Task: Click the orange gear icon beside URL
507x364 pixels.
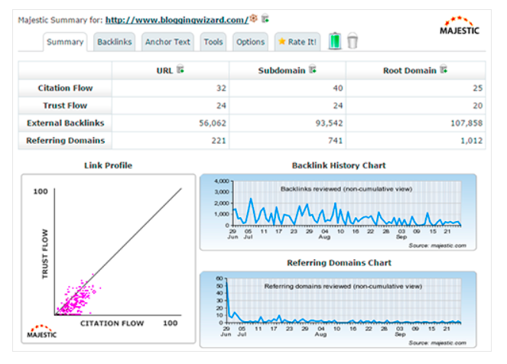Action: point(254,18)
